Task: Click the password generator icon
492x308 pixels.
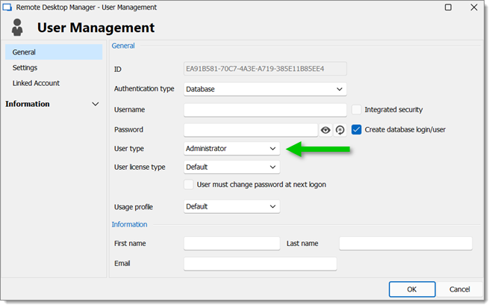Action: (340, 130)
